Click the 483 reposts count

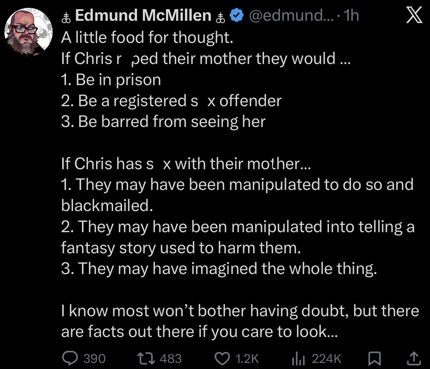tap(170, 358)
